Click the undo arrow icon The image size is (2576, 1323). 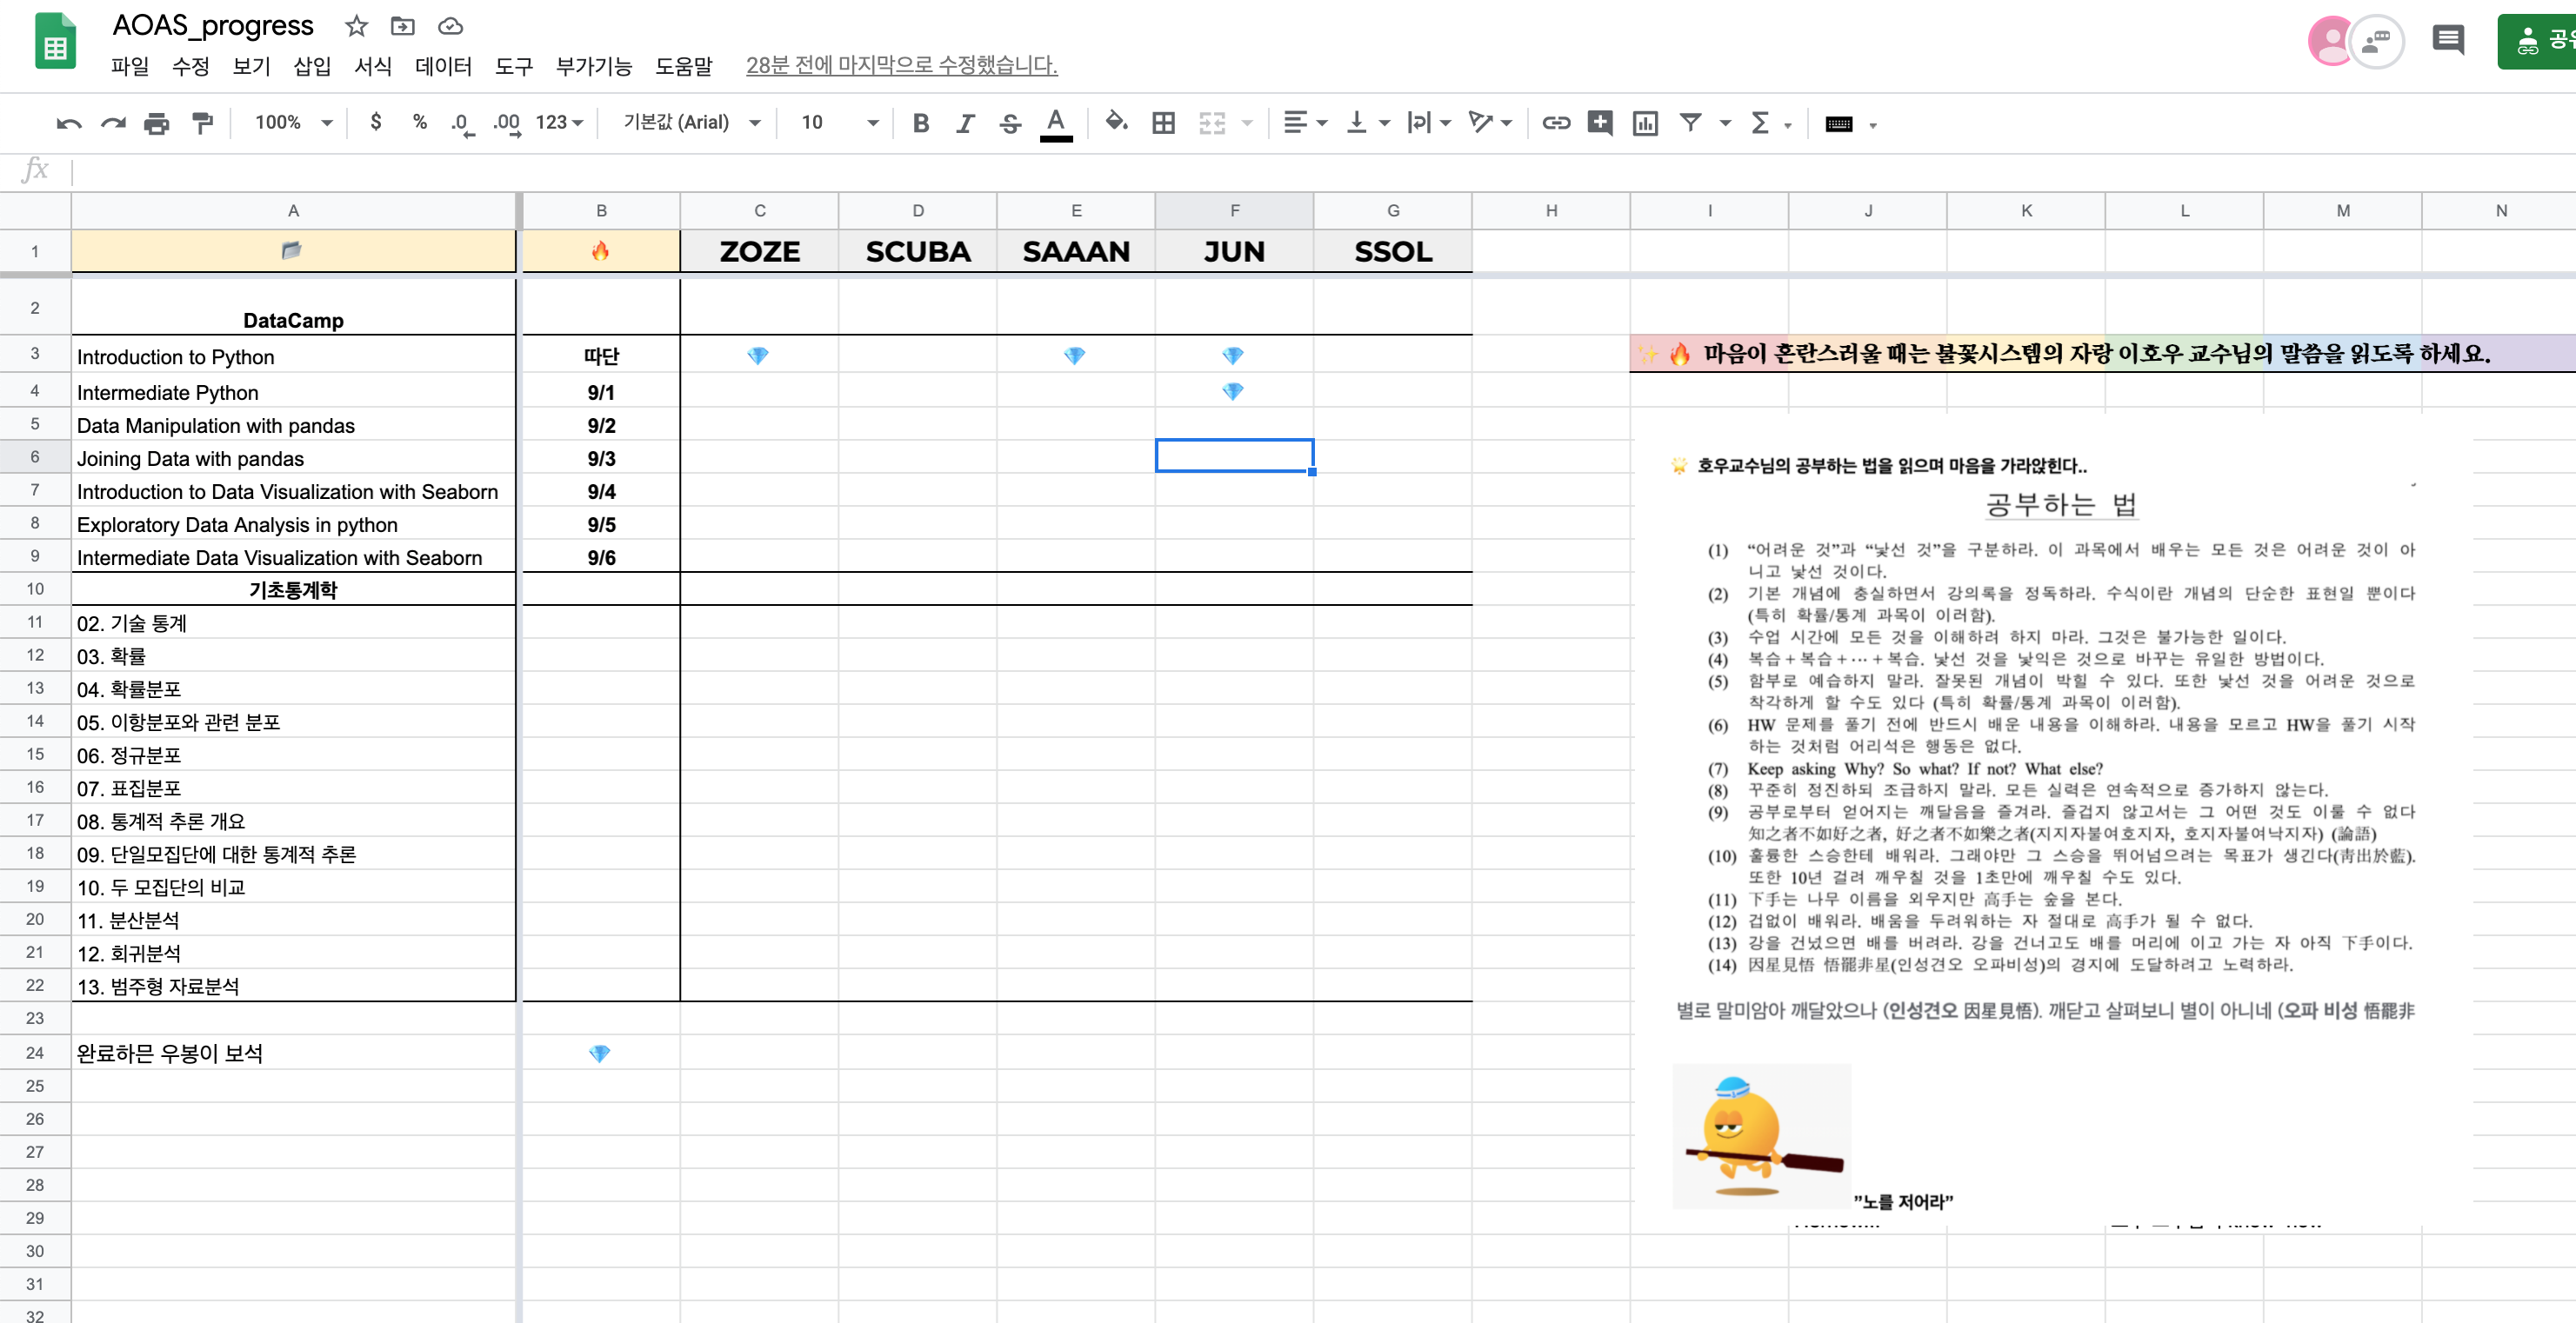[x=69, y=123]
